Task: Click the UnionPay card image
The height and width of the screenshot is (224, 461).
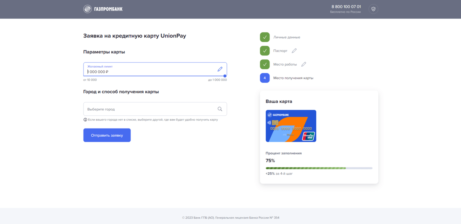Action: [291, 126]
